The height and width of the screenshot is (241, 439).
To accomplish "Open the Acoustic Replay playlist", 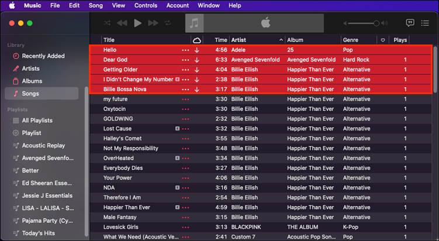I will (x=42, y=146).
